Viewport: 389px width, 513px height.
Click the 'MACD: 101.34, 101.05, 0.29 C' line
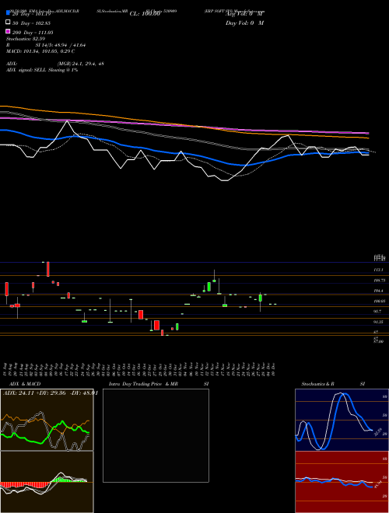click(40, 51)
